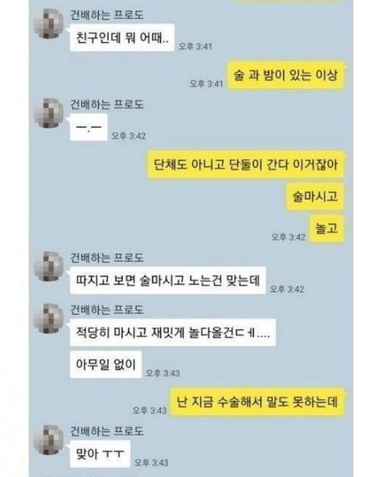Viewport: 381px width, 477px height.
Task: Tap timestamp "오후 3:41" beside "친구인데 뭐 어때.."
Action: click(x=195, y=47)
